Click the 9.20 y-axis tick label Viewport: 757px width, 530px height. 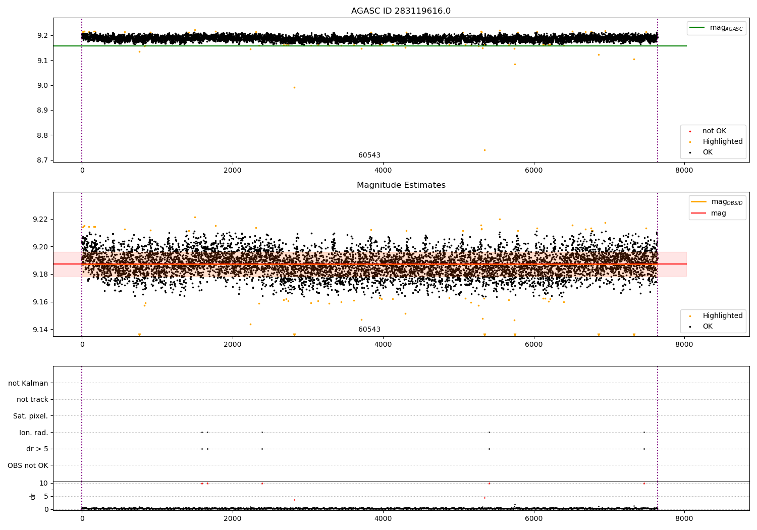pos(40,247)
